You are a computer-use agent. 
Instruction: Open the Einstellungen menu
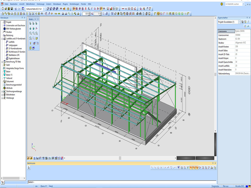tap(74, 4)
